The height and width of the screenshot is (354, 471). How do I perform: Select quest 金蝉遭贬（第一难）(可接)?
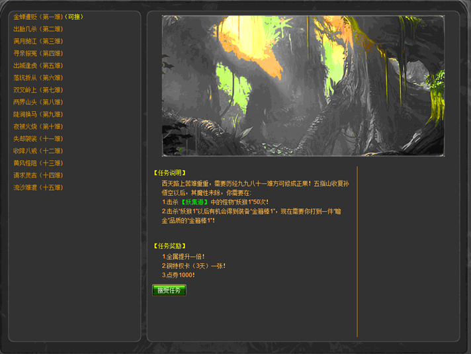48,17
